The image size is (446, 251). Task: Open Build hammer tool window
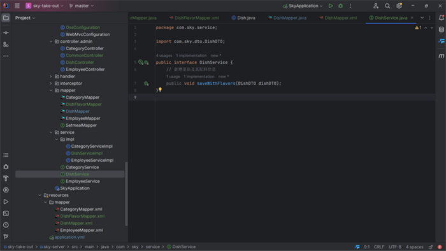click(x=6, y=178)
